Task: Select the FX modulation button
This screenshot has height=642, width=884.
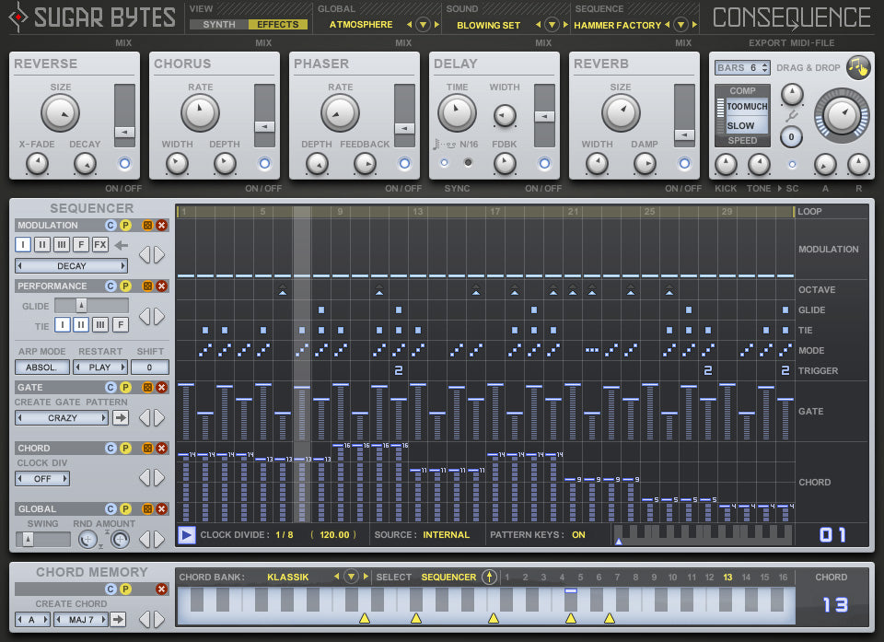Action: tap(100, 246)
